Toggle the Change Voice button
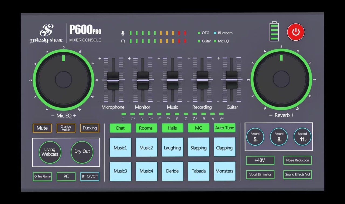 (66, 128)
